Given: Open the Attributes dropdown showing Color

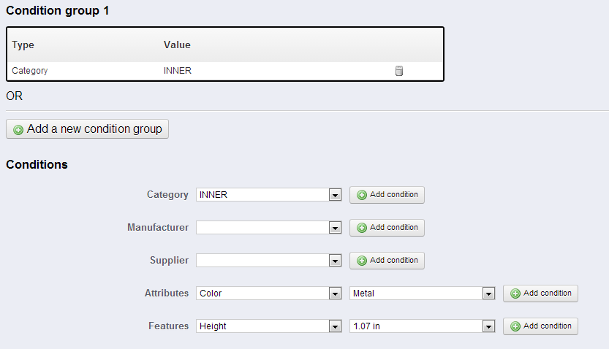Looking at the screenshot, I should tap(269, 294).
